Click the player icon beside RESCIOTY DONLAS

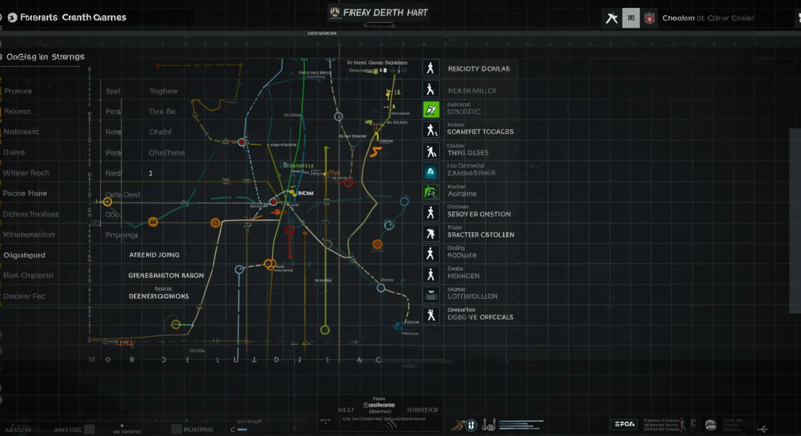431,68
